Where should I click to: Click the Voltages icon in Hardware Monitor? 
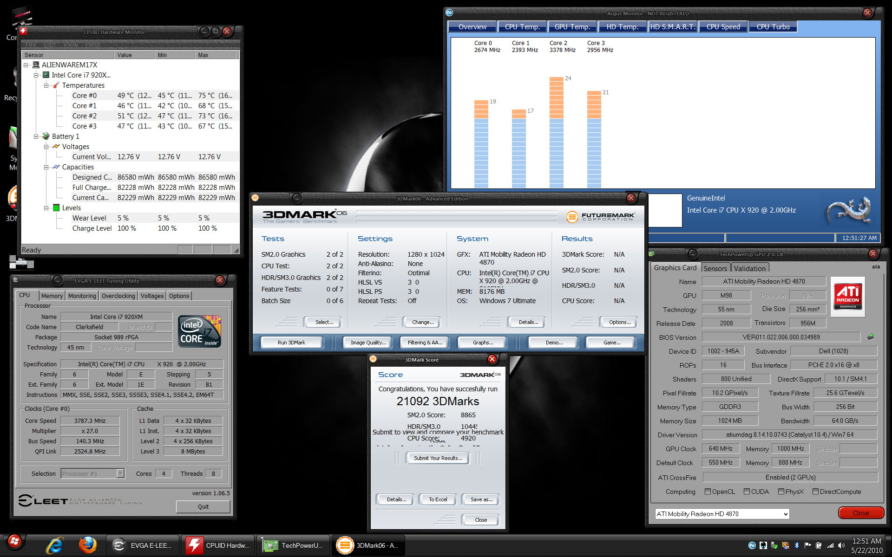pos(56,147)
